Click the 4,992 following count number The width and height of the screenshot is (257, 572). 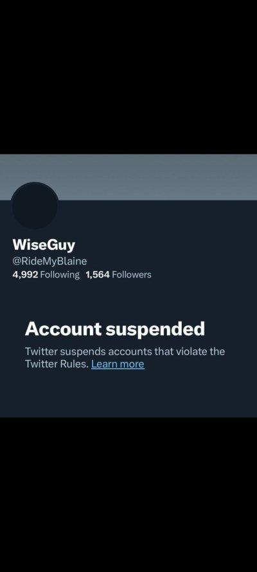25,274
